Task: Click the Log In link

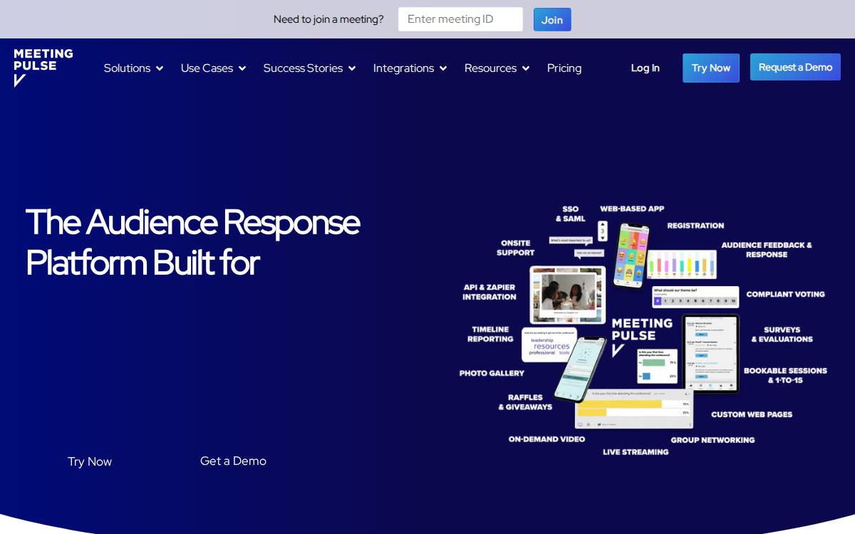Action: click(646, 68)
